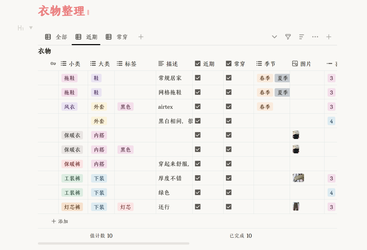The height and width of the screenshot is (250, 367).
Task: Click 添加 to add a new row
Action: pos(60,221)
